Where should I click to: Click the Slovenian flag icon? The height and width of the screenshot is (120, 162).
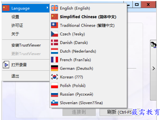coord(54,103)
